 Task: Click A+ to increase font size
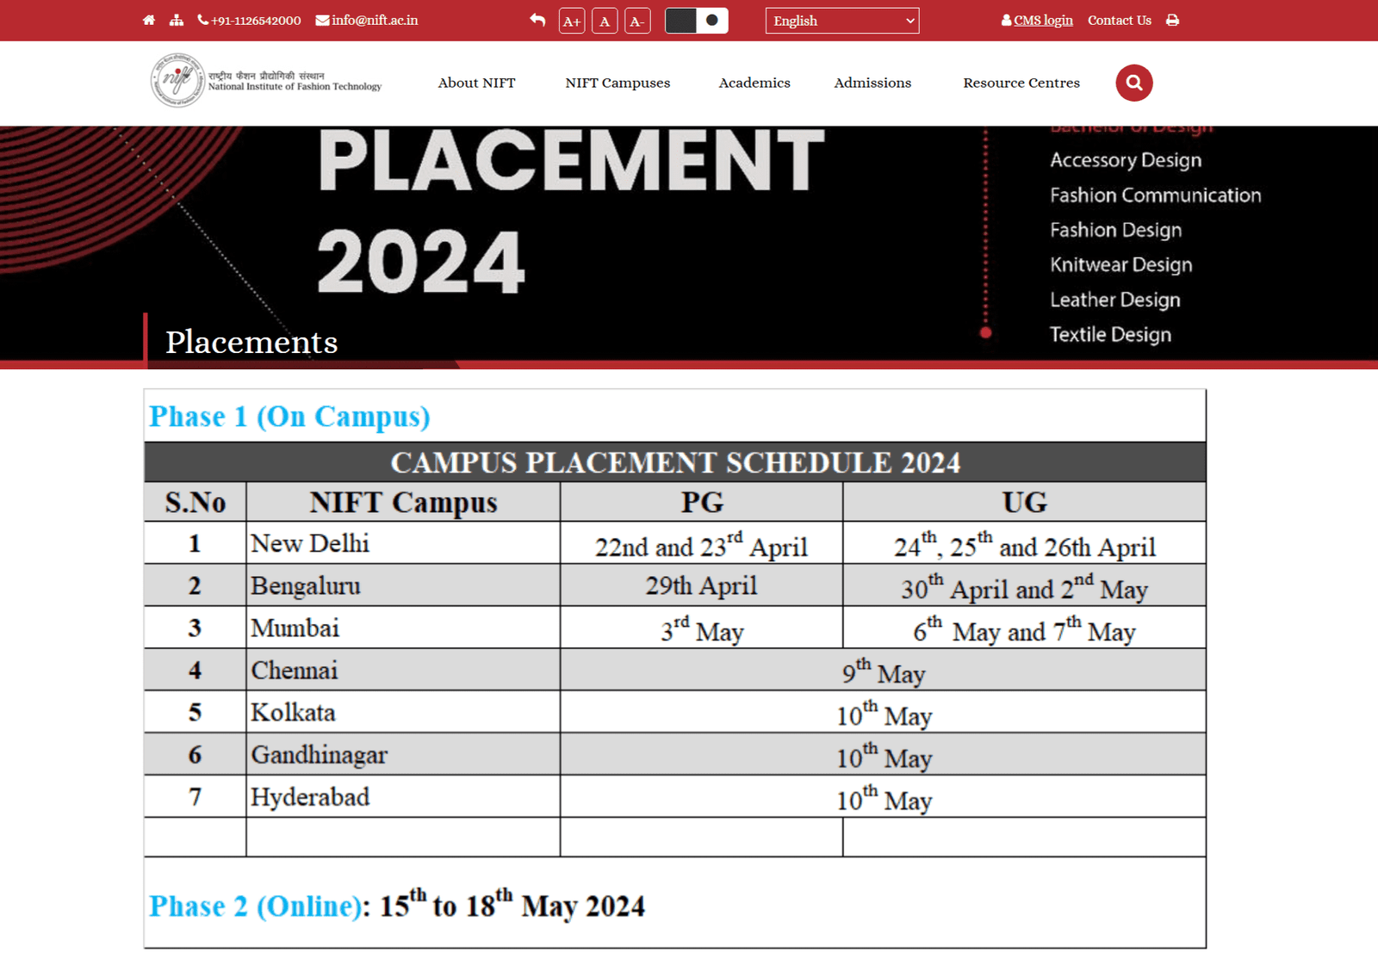(571, 20)
